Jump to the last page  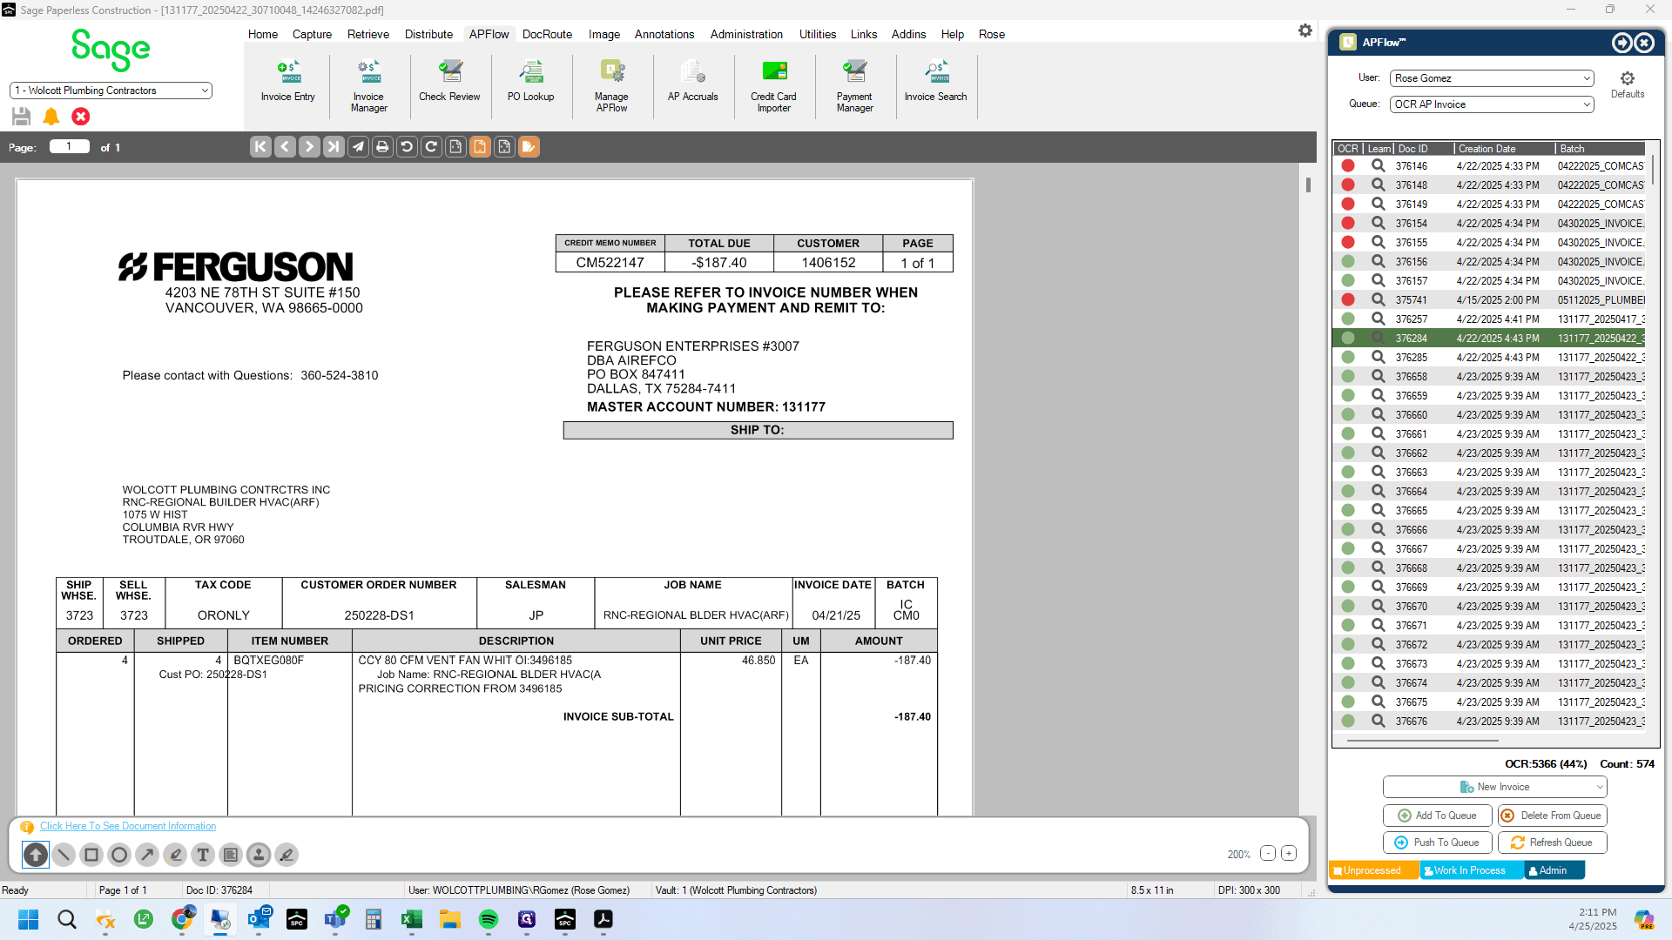coord(334,146)
